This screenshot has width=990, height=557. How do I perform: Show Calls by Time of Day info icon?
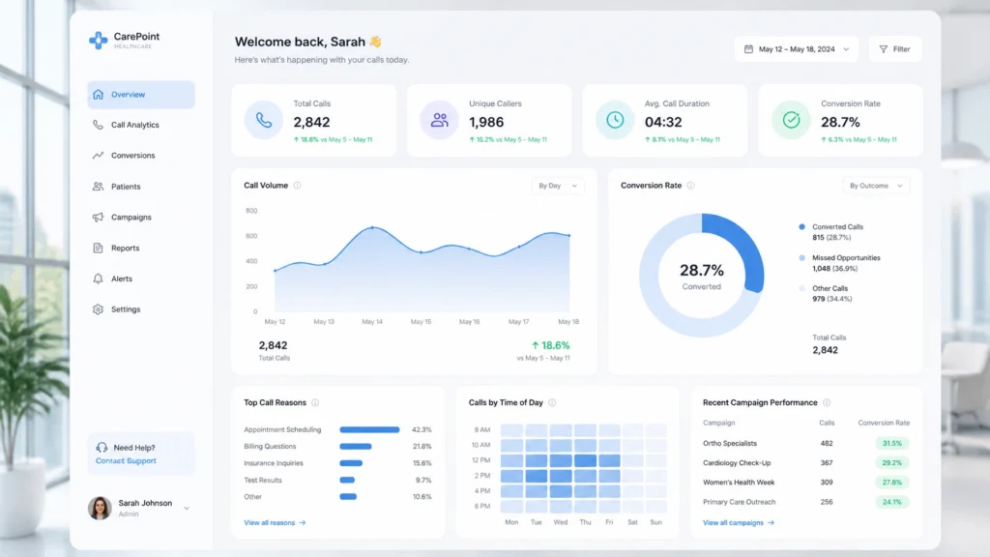tap(552, 403)
